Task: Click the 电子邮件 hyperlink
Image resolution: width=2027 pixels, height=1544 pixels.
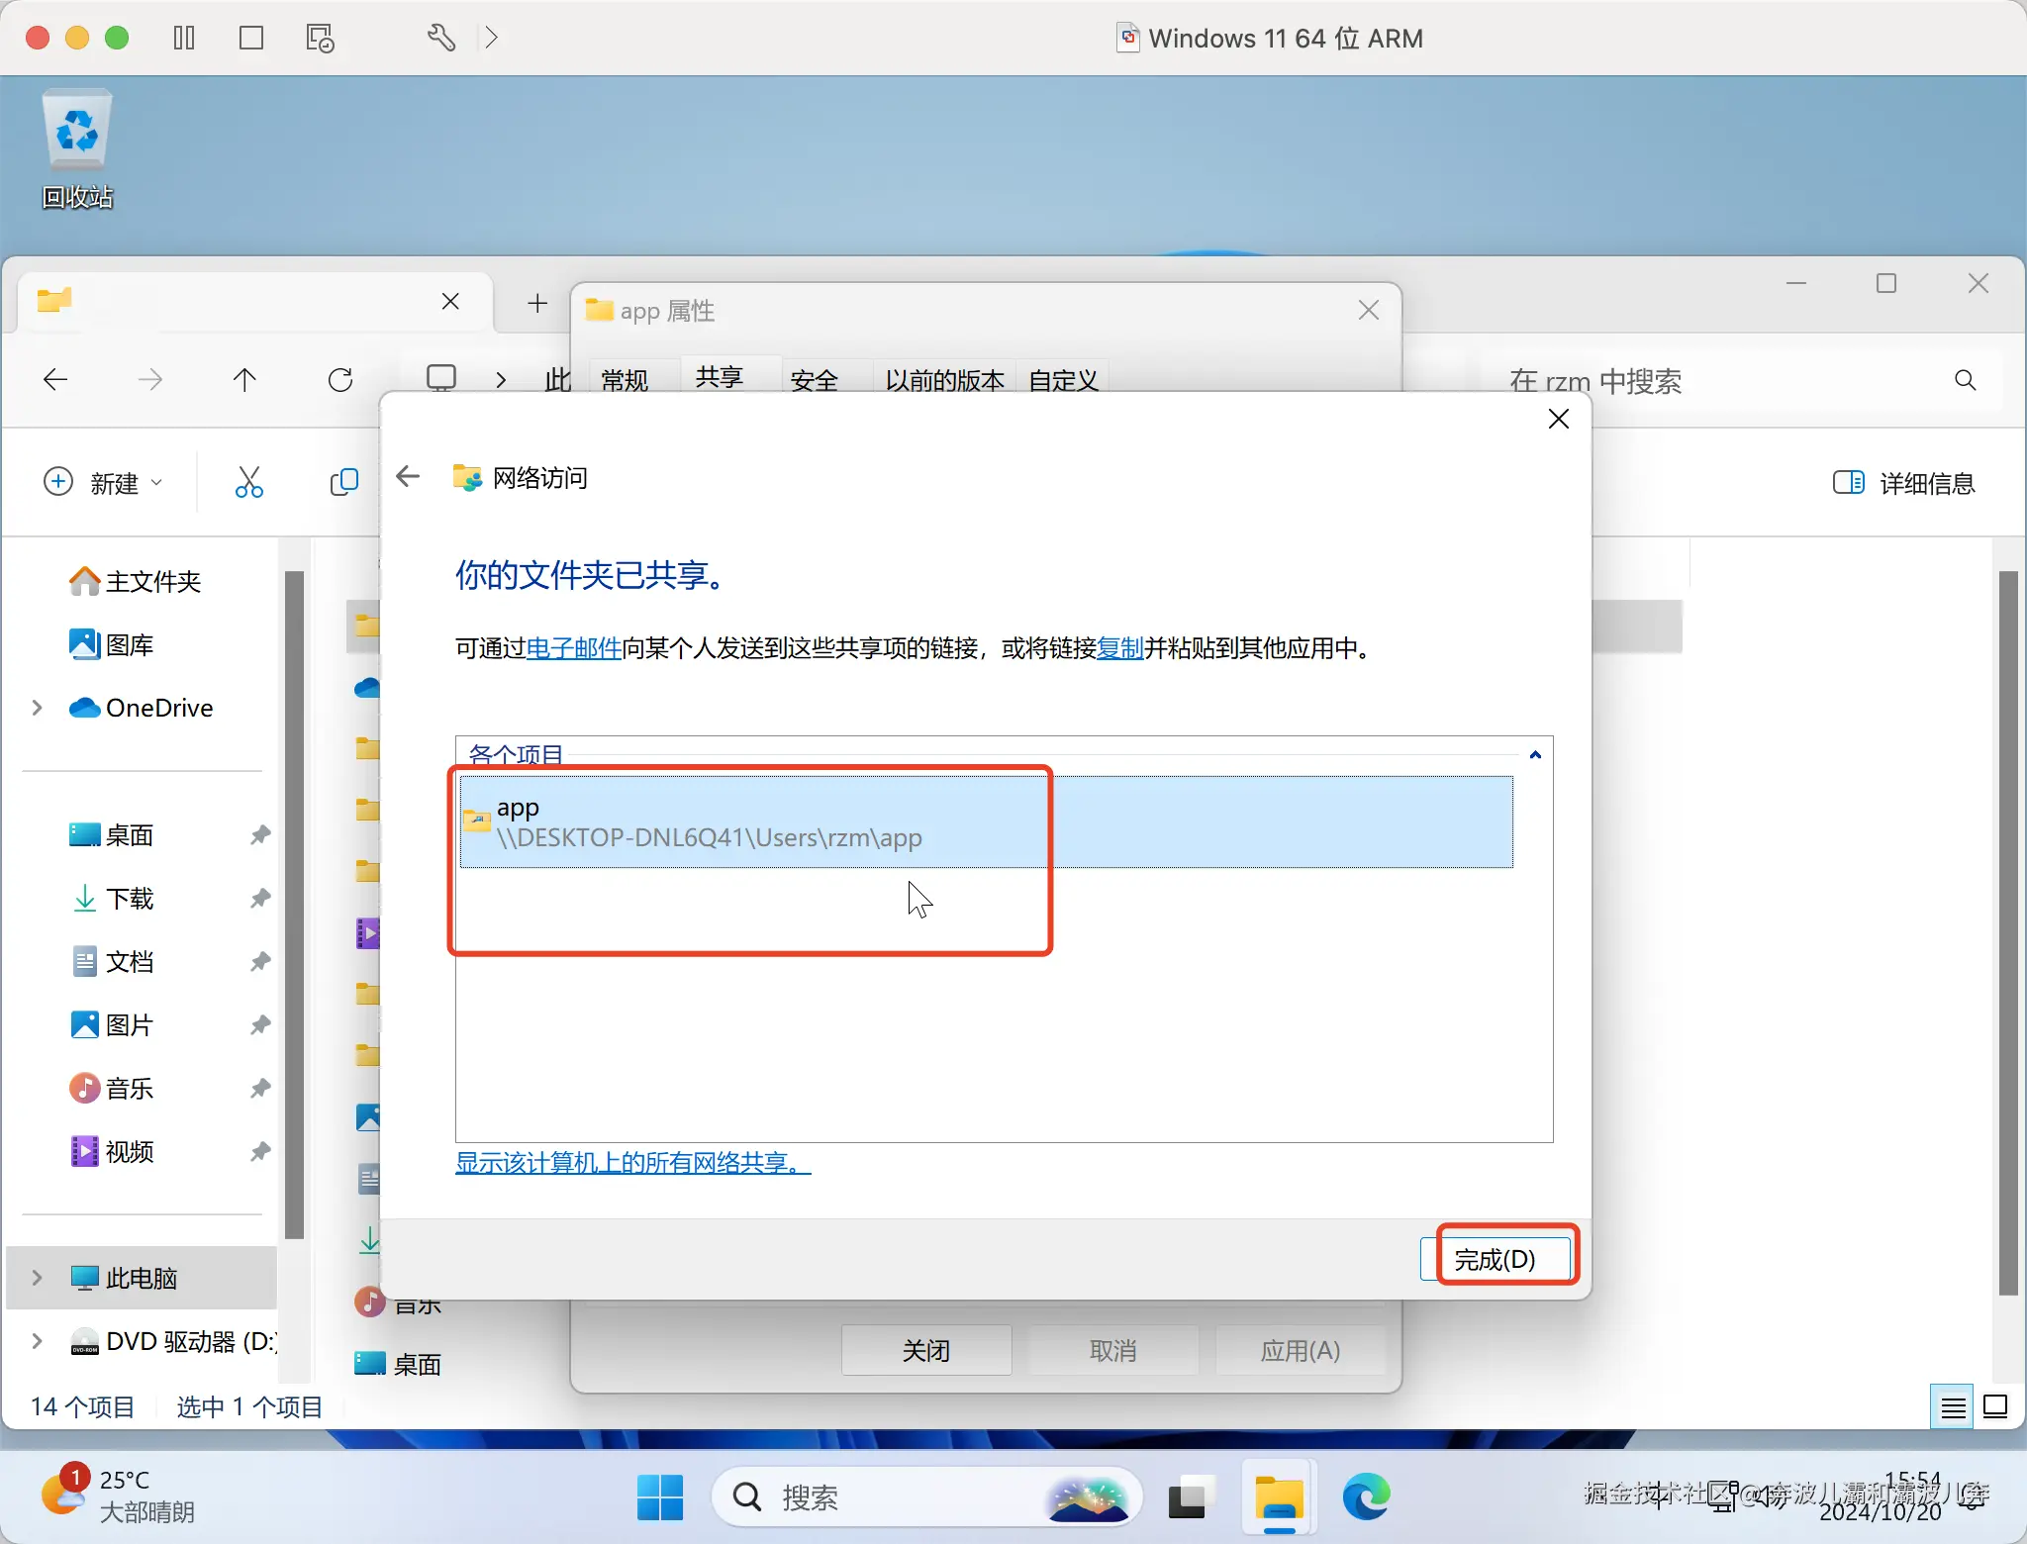Action: (573, 648)
